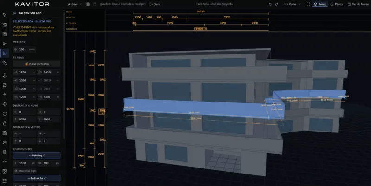Edit distancia a muro right arrow field
The image size is (371, 186).
(49, 112)
